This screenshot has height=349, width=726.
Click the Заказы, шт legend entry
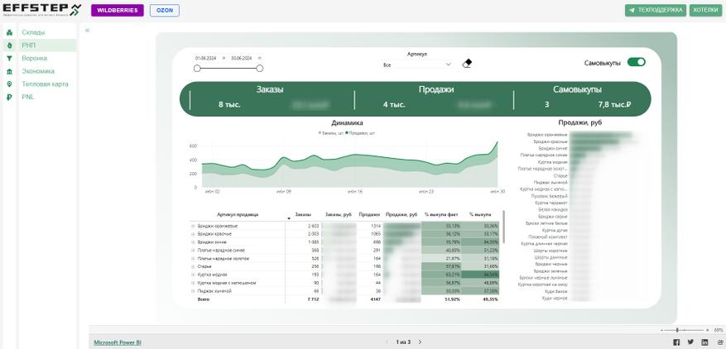point(330,133)
